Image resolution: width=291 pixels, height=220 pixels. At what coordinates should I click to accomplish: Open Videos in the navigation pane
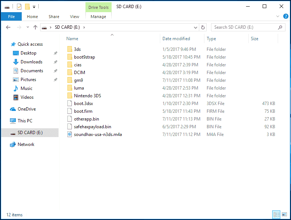pyautogui.click(x=27, y=97)
